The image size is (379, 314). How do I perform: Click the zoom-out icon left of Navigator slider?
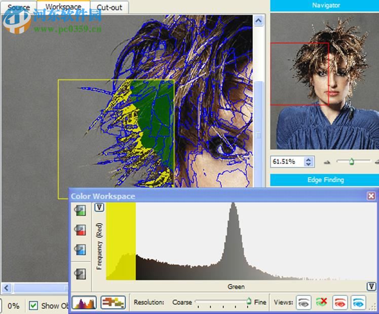[x=327, y=162]
